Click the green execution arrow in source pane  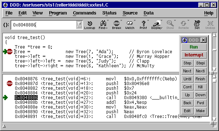click(x=5, y=51)
